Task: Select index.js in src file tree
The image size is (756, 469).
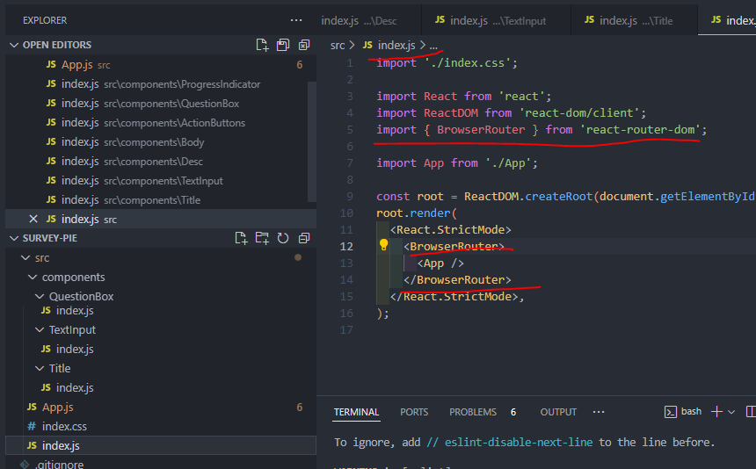Action: 161,445
